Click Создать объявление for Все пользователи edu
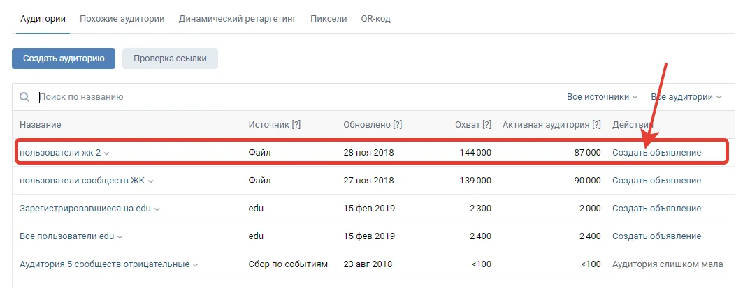The image size is (736, 288). (657, 236)
